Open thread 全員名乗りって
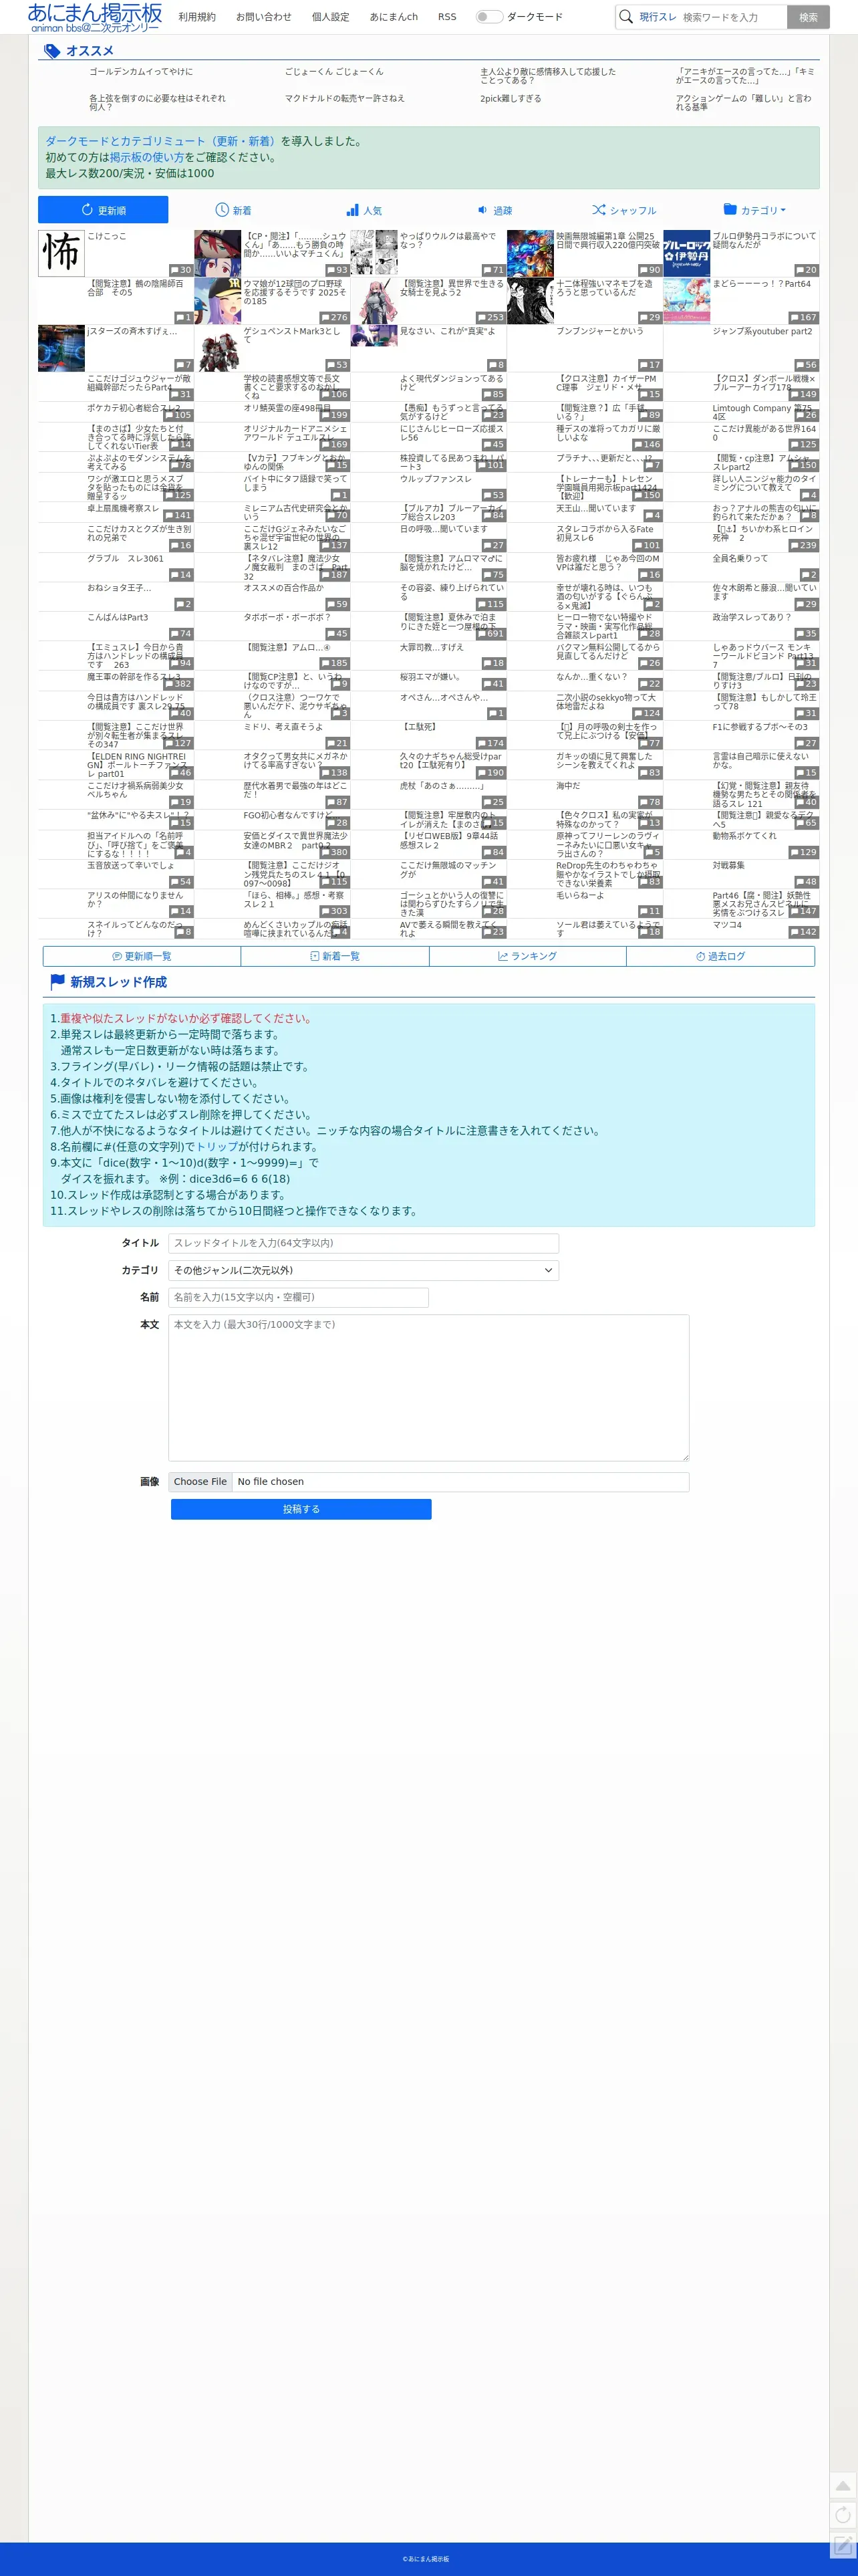 click(740, 558)
